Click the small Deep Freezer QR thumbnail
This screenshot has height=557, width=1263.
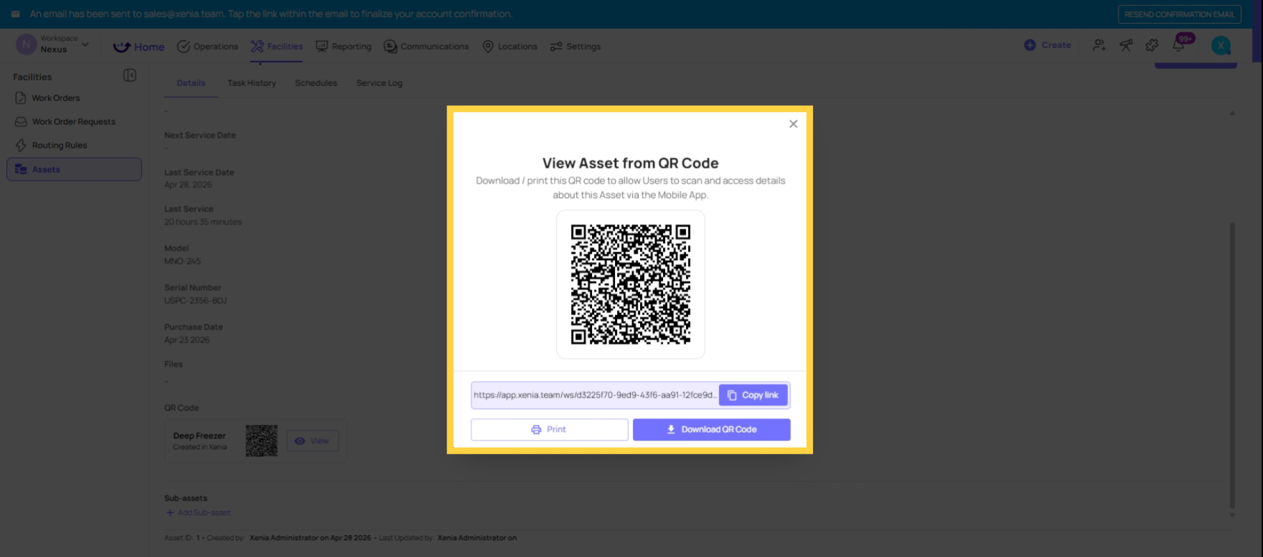(x=261, y=441)
